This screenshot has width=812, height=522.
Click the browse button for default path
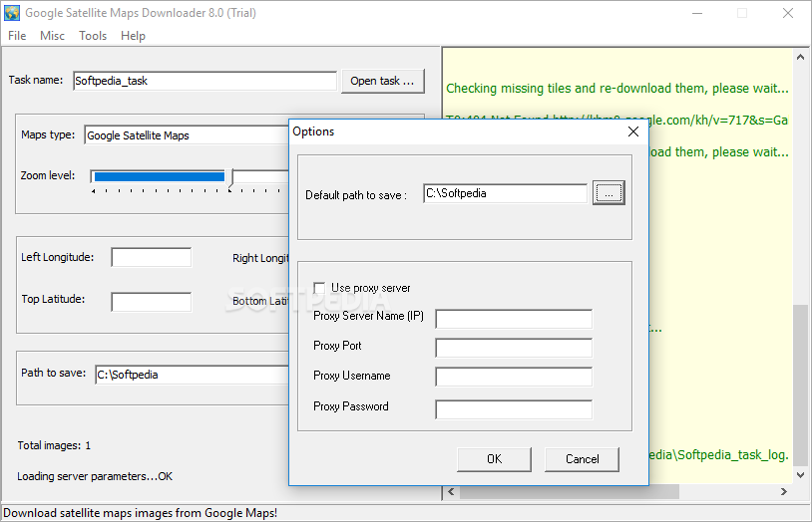[609, 193]
